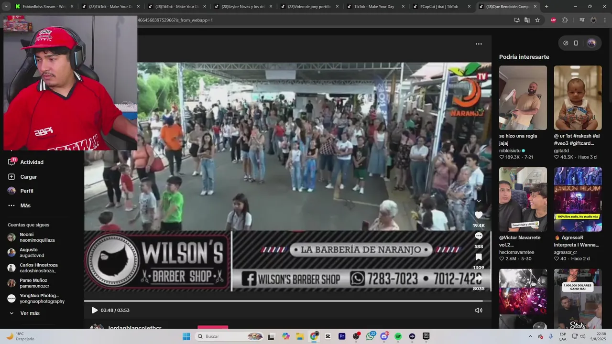Close the #CapCut | ibai tab

pyautogui.click(x=469, y=7)
